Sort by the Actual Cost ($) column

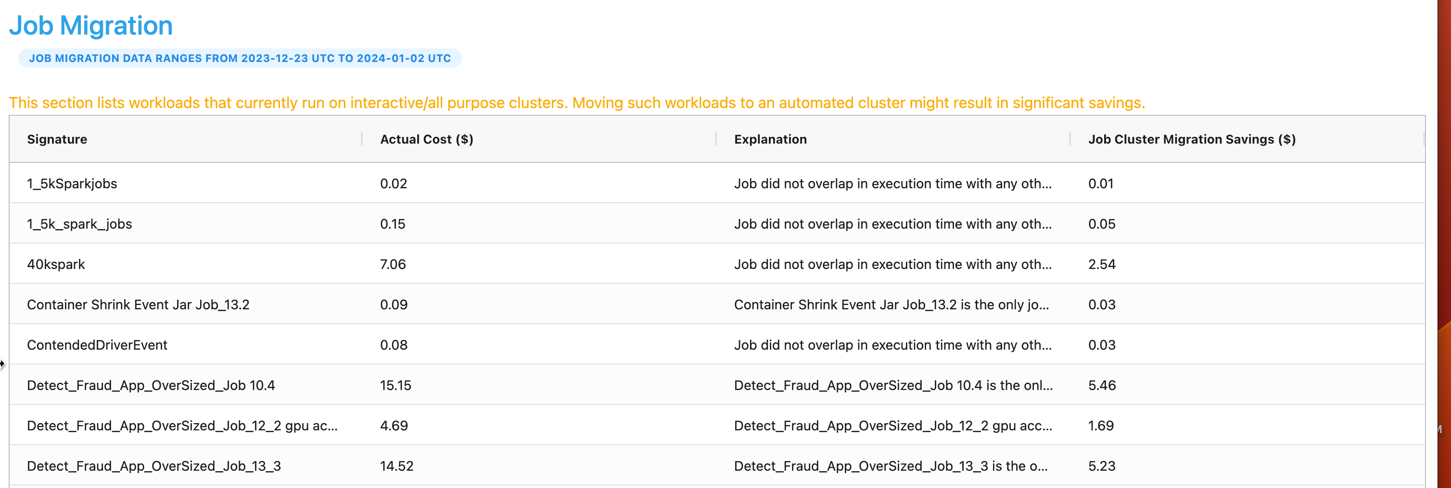(426, 139)
